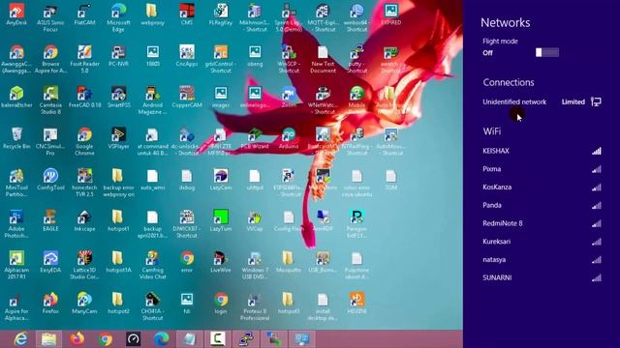Screen dimensions: 620x348
Task: Open balenaEtcher desktop icon
Action: [x=16, y=97]
